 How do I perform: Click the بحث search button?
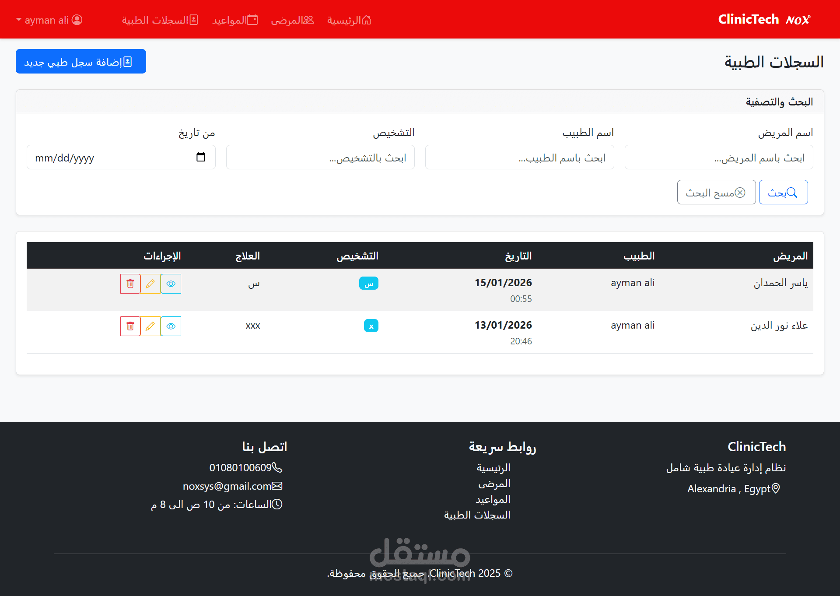click(783, 193)
